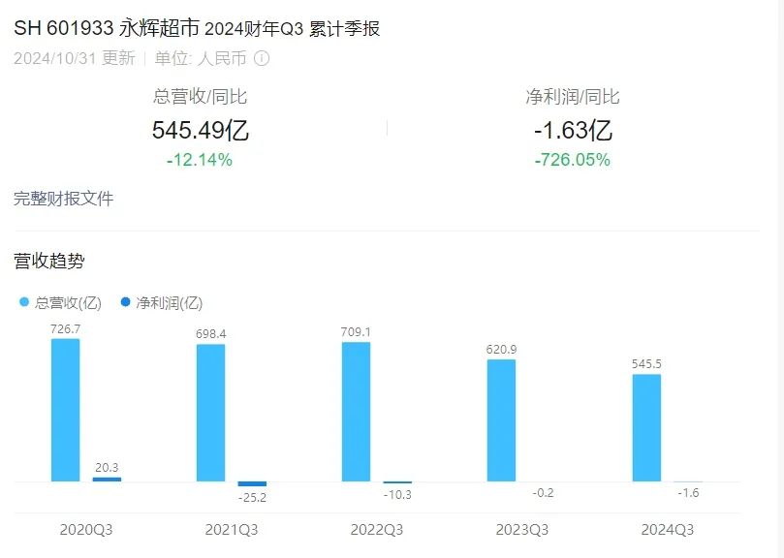
Task: Click the 2024Q3 revenue bar 545.5
Action: pos(646,428)
